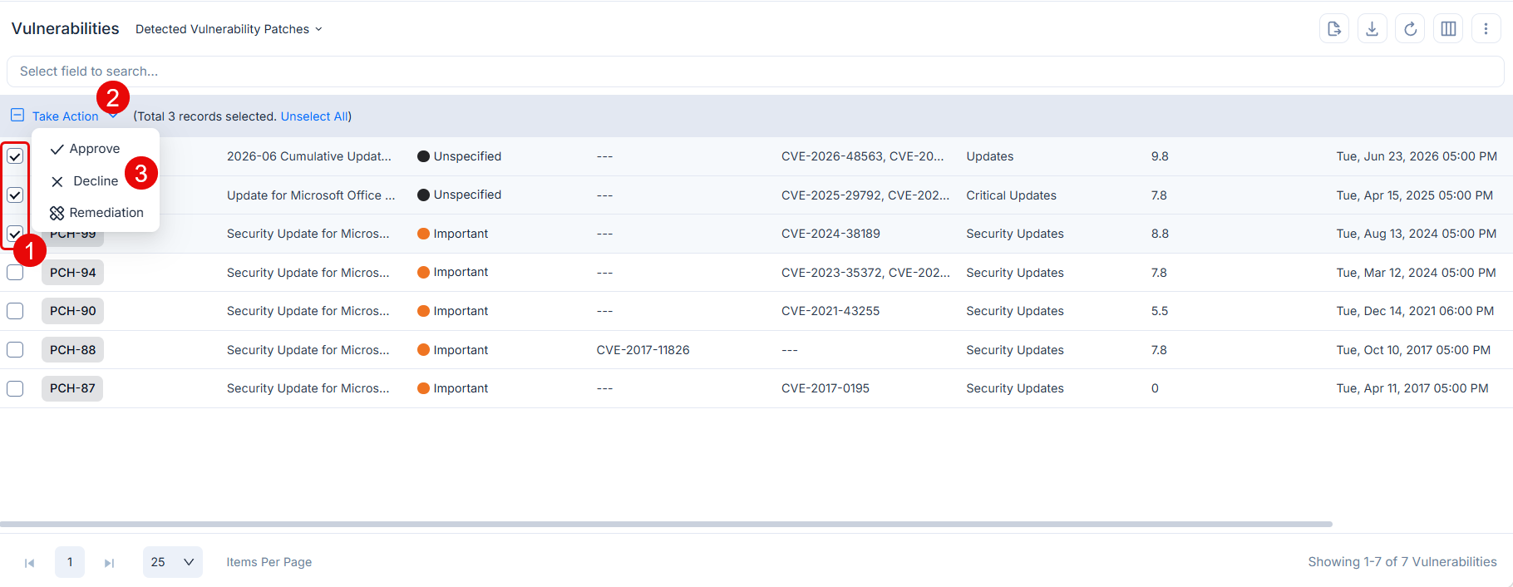Click the Showing 1-7 of 7 Vulnerabilities text
This screenshot has height=587, width=1513.
[x=1402, y=562]
